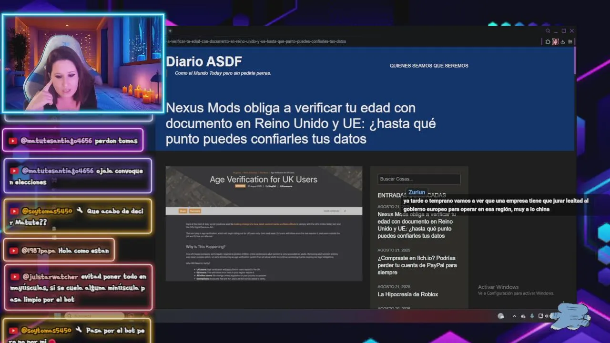This screenshot has width=610, height=343.
Task: Click the orange News button in the Age Verification screenshot
Action: click(x=183, y=211)
